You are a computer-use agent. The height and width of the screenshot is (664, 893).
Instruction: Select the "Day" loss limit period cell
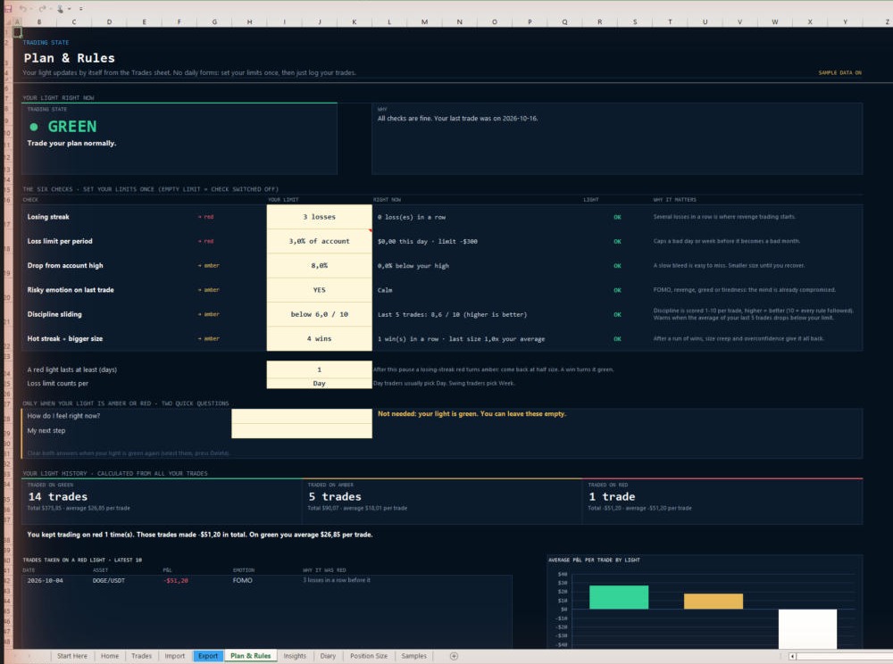pyautogui.click(x=320, y=384)
